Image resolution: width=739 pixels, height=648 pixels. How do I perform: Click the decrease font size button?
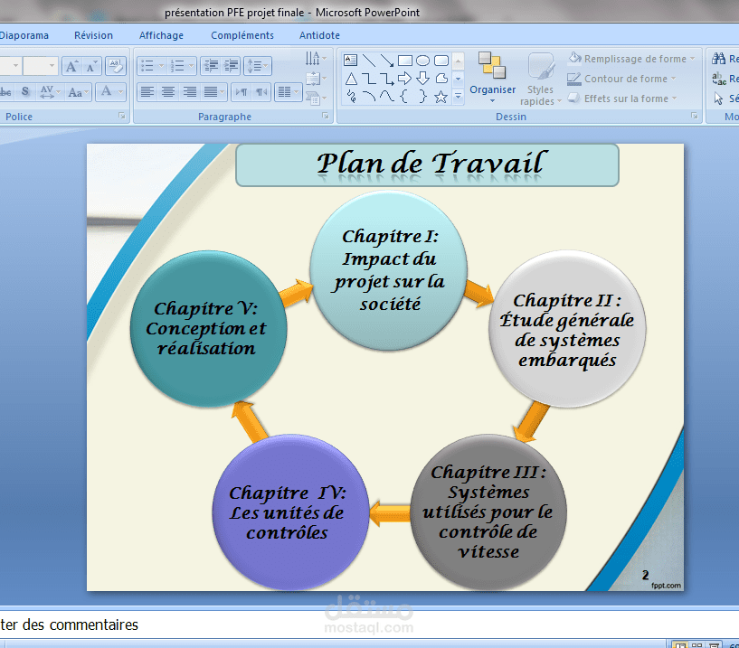click(91, 66)
